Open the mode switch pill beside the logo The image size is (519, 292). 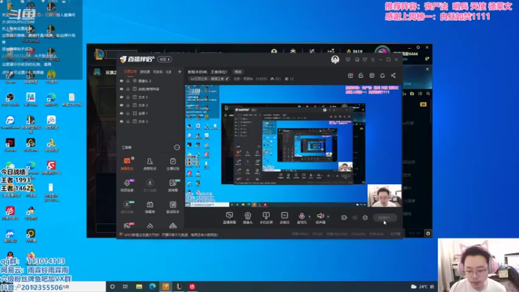coord(165,59)
